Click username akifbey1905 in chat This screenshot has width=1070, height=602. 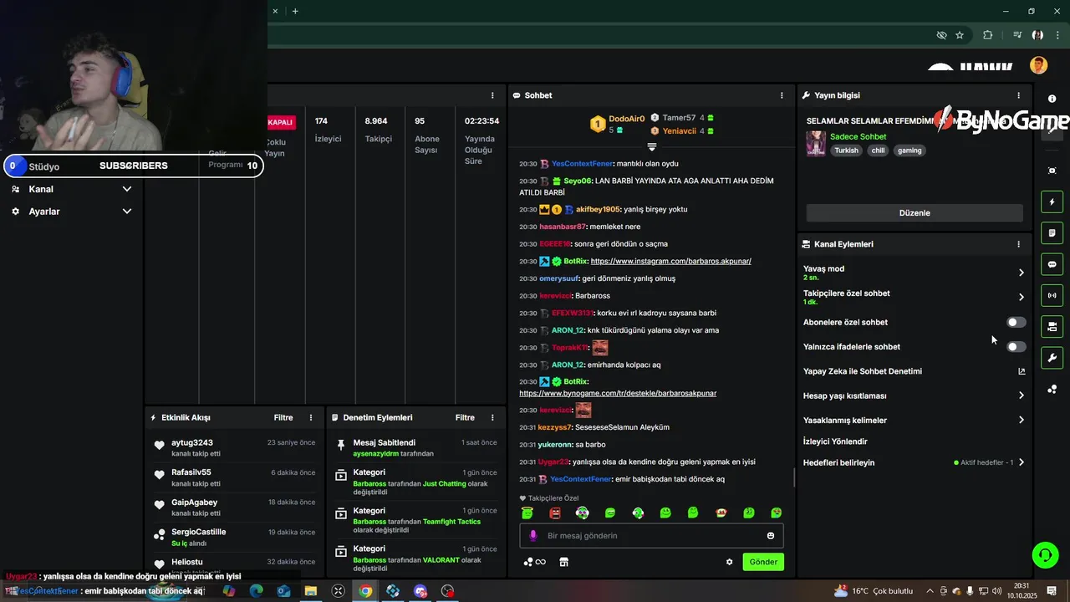click(598, 209)
